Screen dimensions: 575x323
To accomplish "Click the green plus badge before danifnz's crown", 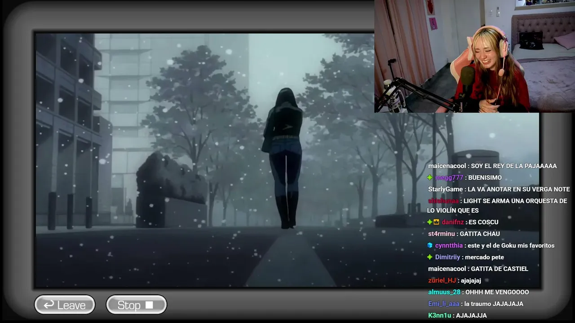I will click(430, 222).
